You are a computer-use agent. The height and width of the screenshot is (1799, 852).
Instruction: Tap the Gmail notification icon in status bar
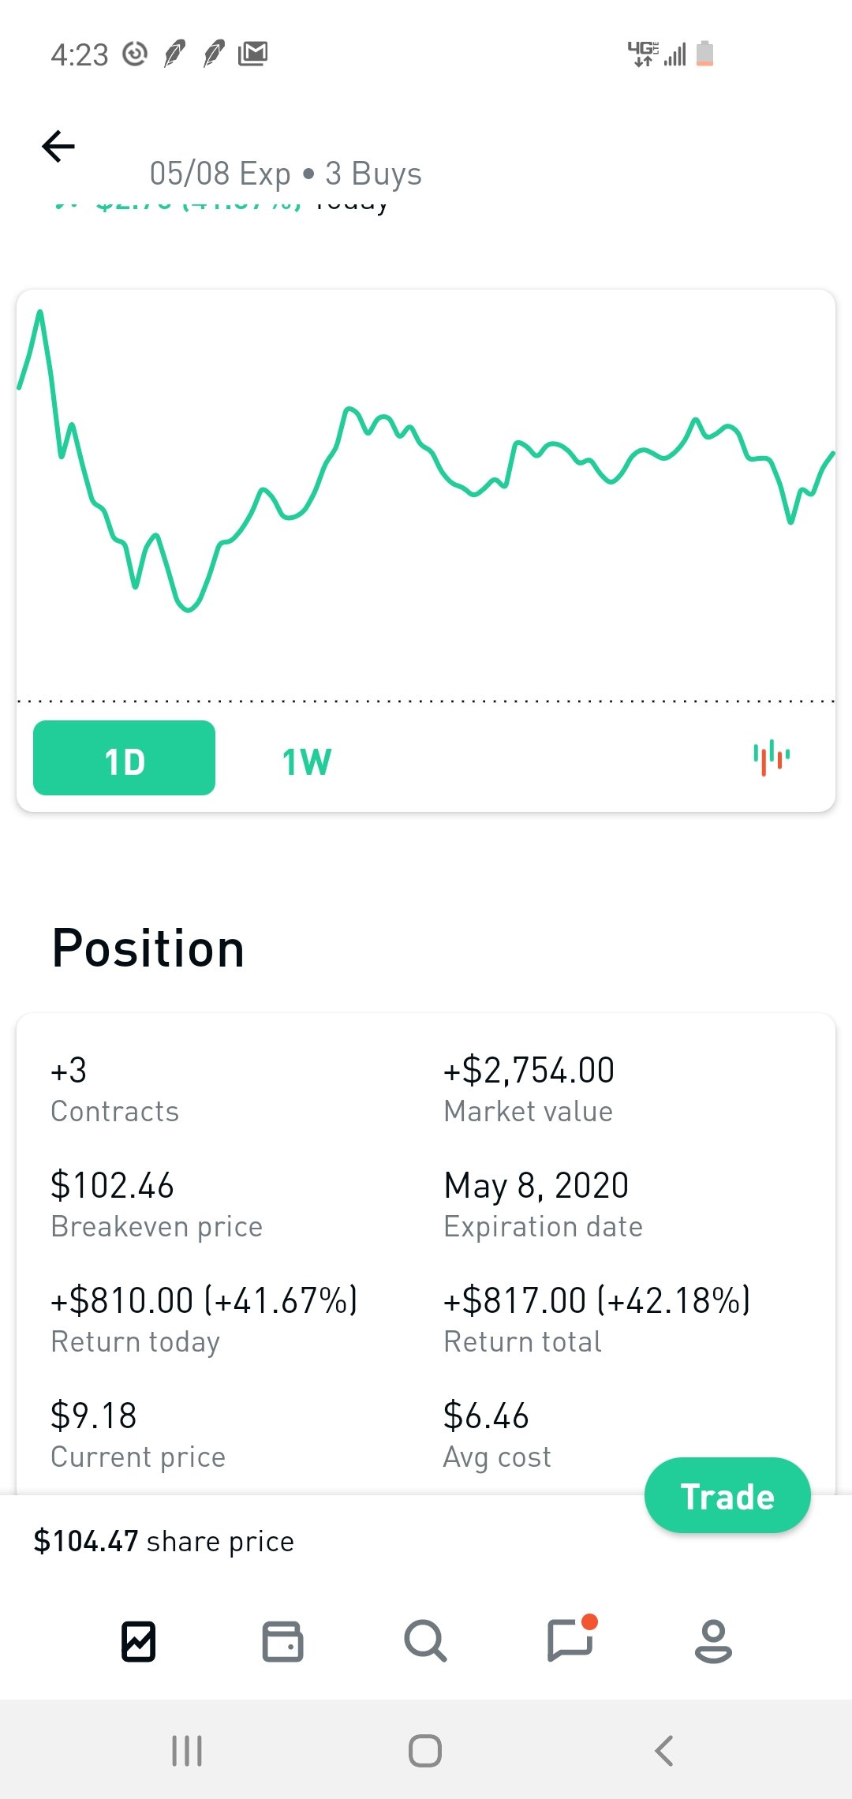pos(252,54)
